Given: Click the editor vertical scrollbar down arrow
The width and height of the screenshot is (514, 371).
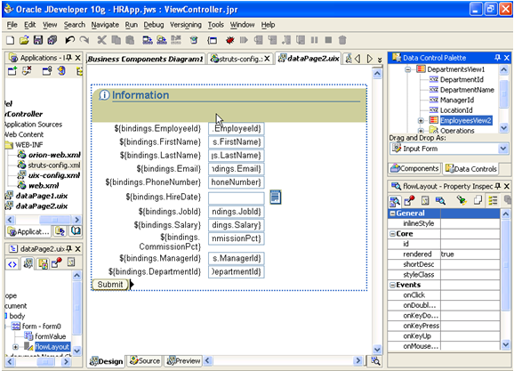Looking at the screenshot, I should click(x=377, y=350).
